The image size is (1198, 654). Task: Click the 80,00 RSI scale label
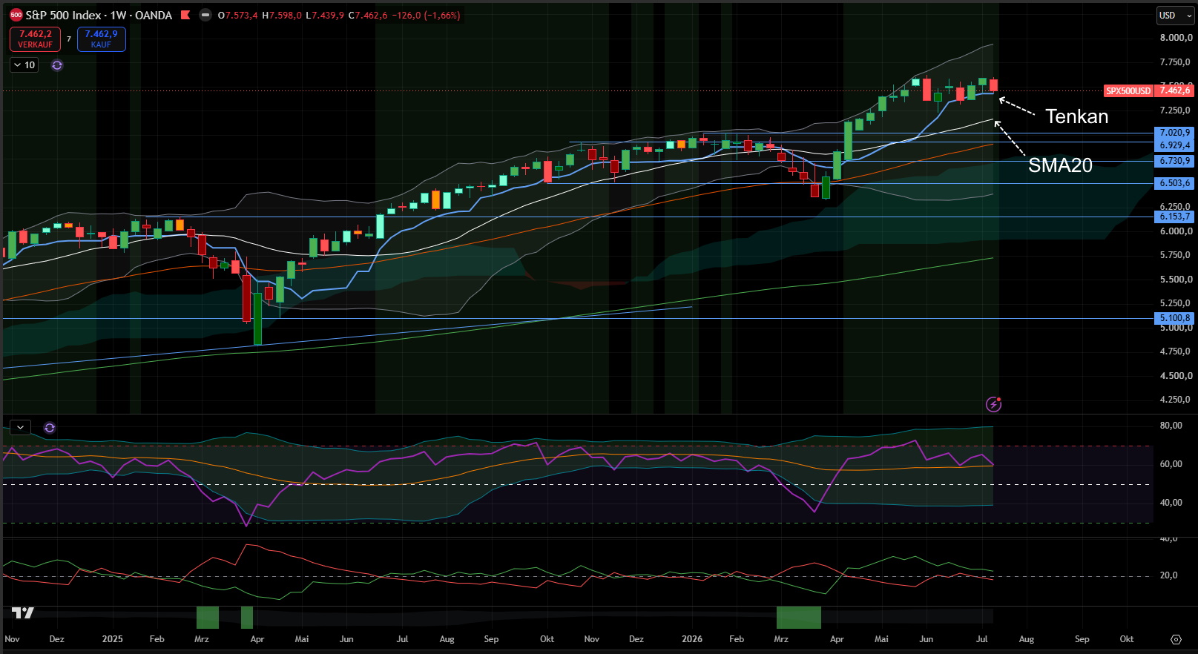(1171, 426)
